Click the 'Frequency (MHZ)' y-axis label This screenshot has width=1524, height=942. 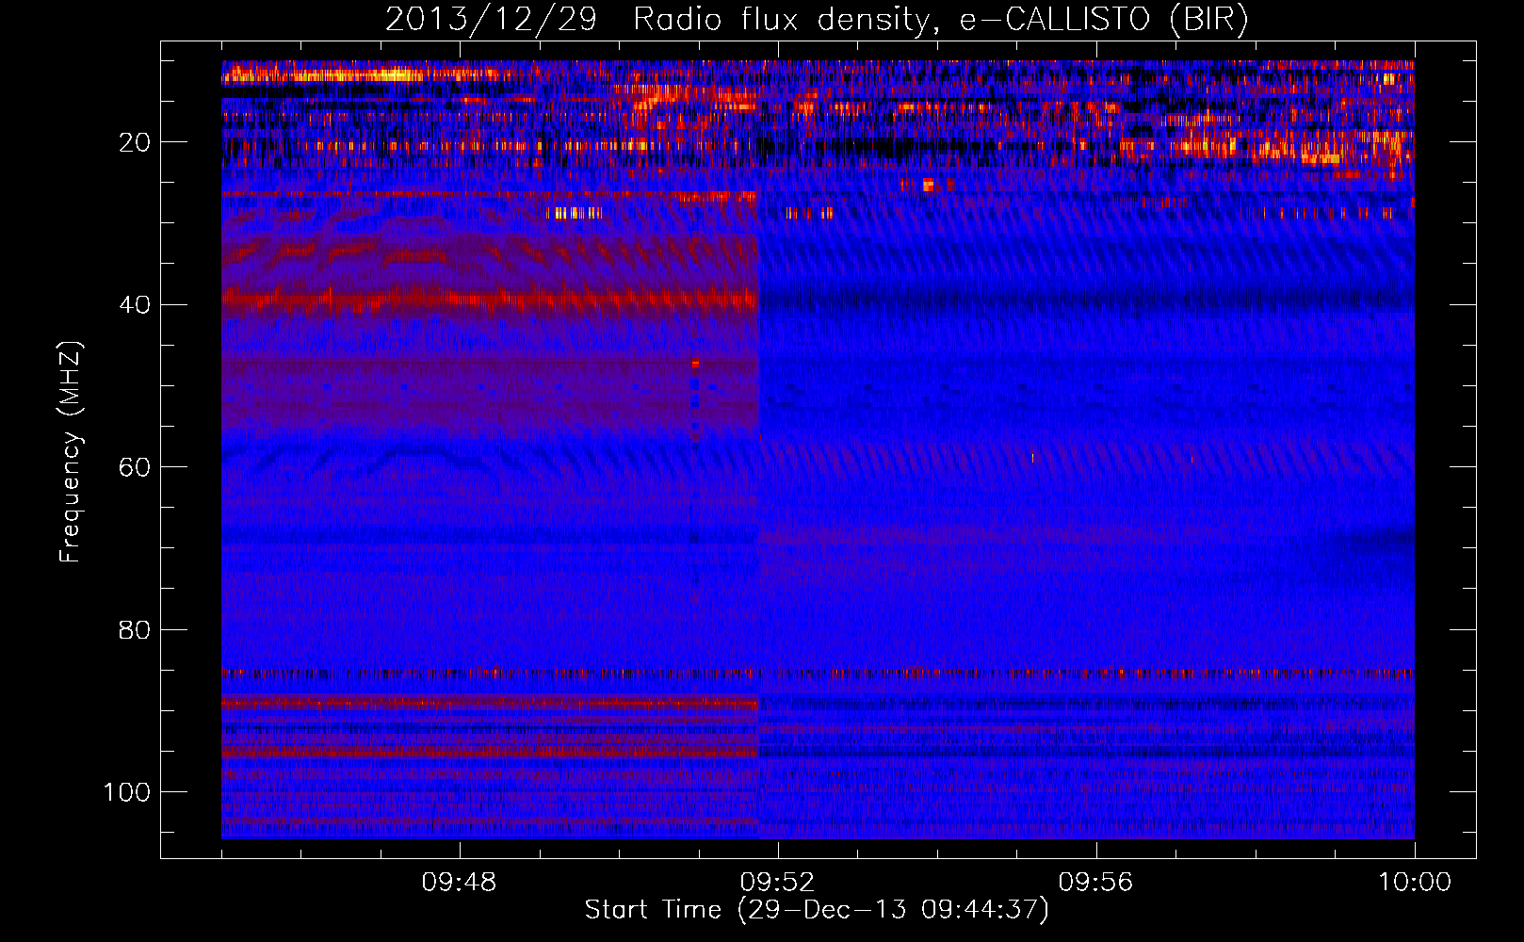click(x=71, y=451)
